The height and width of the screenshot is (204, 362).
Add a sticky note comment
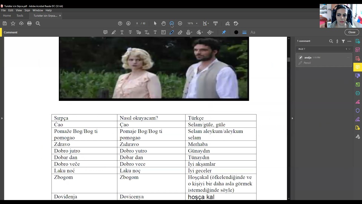click(x=105, y=32)
